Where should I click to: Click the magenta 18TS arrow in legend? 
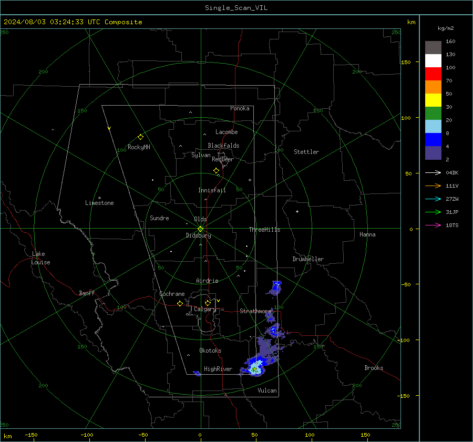pos(433,225)
